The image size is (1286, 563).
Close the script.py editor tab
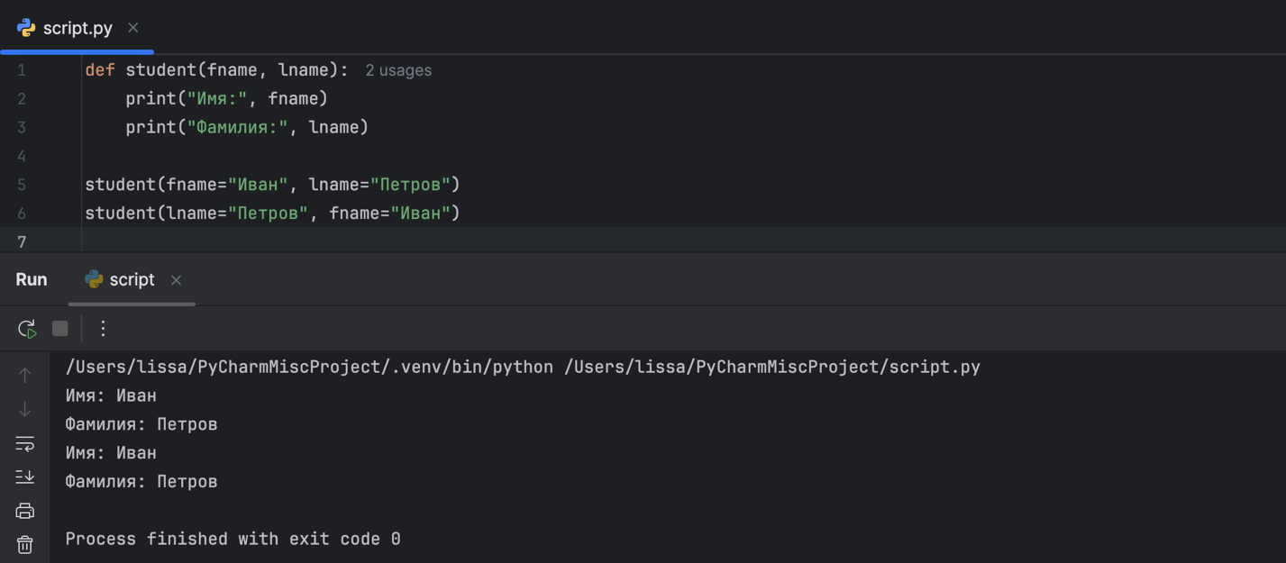pyautogui.click(x=133, y=28)
